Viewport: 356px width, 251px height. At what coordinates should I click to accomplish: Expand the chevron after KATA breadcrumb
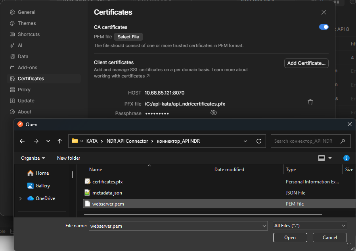coord(102,141)
